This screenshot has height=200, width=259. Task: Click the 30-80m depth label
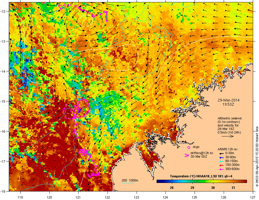pos(230,157)
